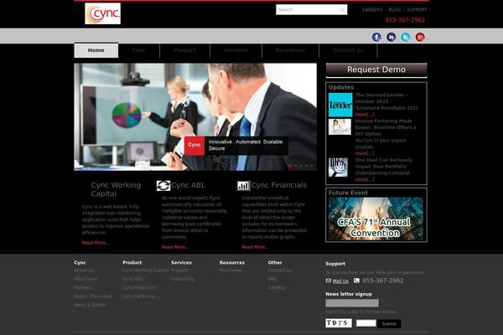Click the Invoice Factoring update thumbnail
This screenshot has height=335, width=503.
point(340,127)
